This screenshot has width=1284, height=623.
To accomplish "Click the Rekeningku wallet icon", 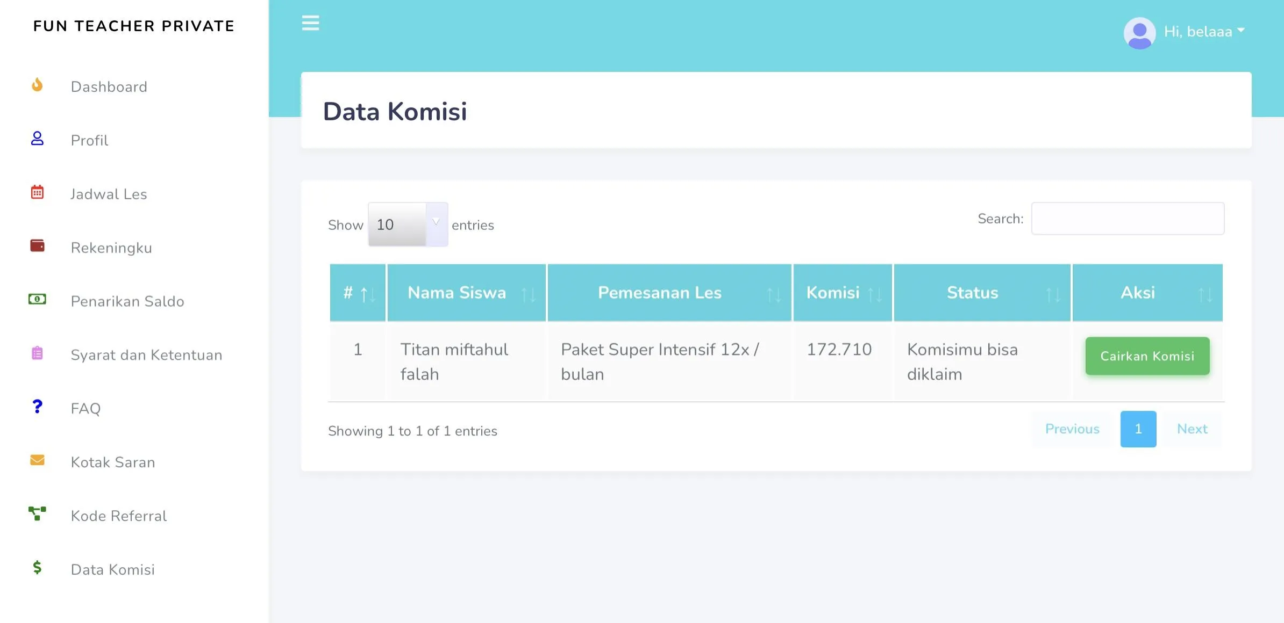I will (x=37, y=246).
